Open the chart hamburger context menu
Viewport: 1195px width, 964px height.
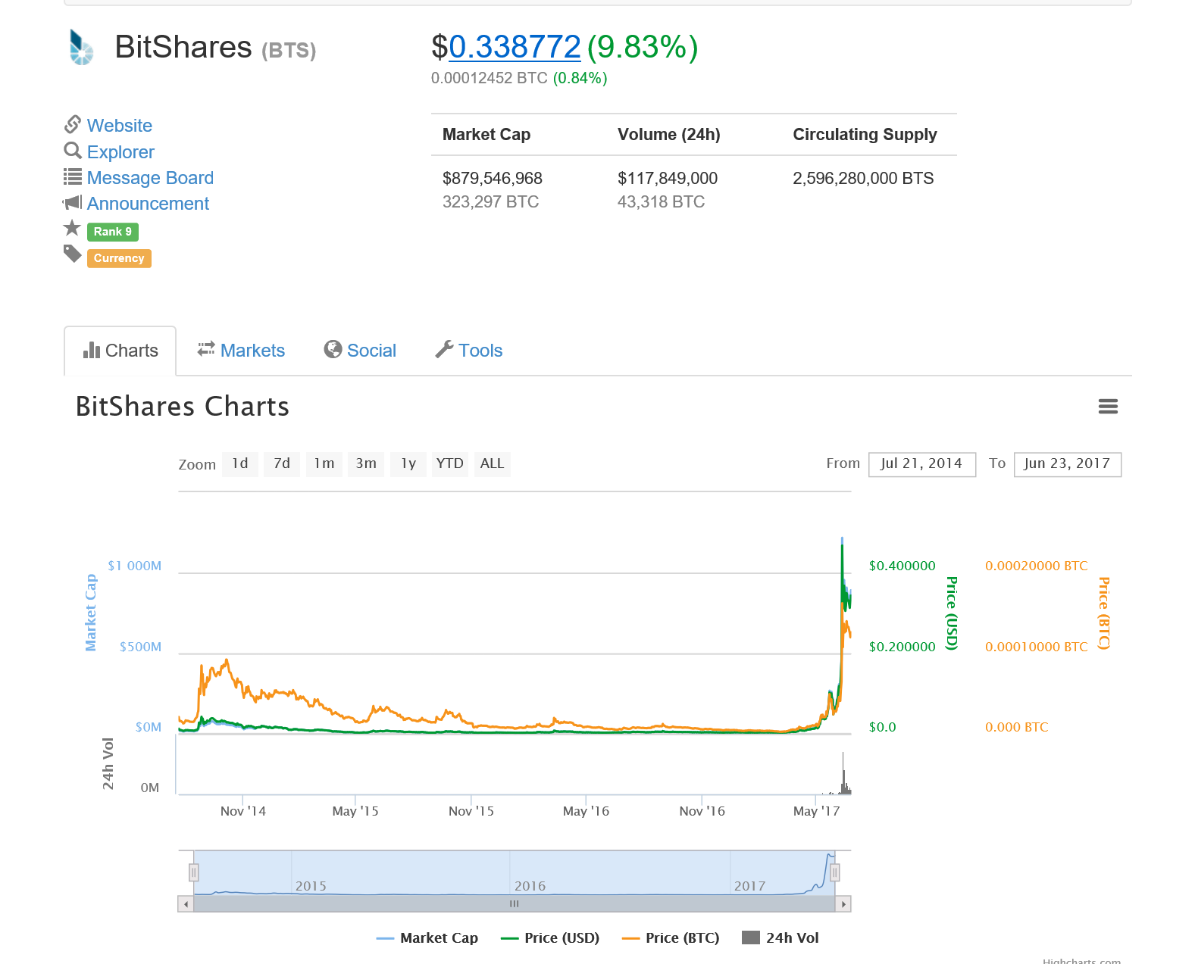point(1108,407)
